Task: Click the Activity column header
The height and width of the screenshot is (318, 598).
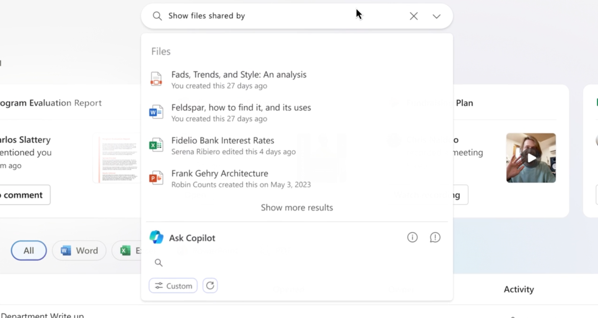Action: tap(519, 289)
